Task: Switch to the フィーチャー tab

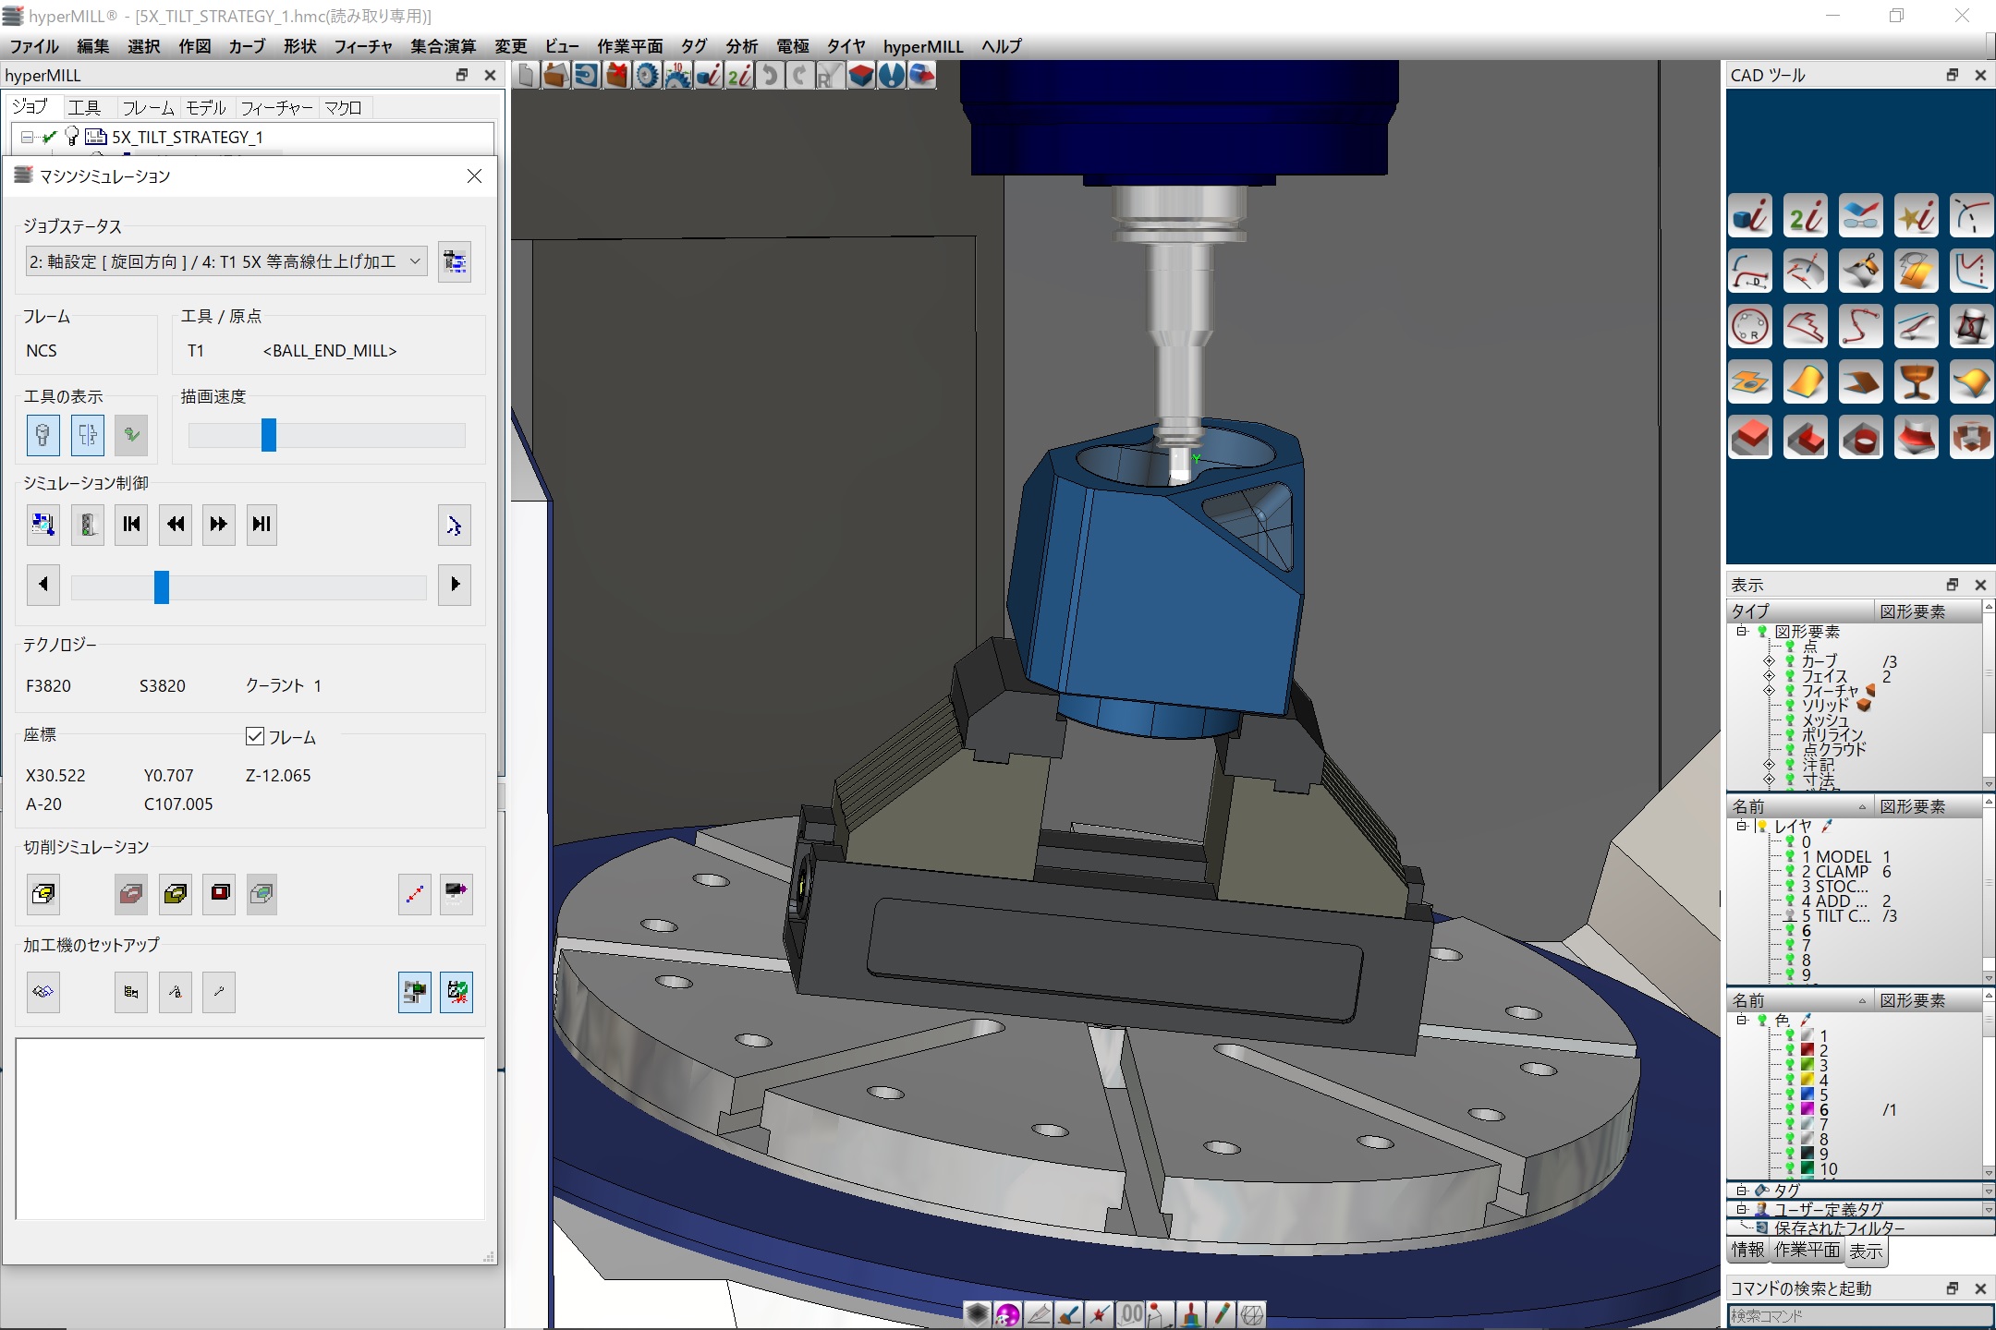Action: [x=276, y=108]
